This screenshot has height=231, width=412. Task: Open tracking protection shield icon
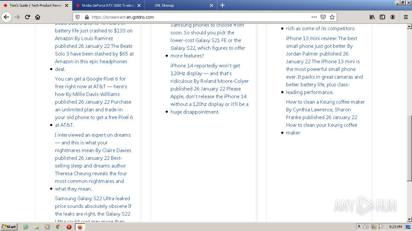pos(78,17)
